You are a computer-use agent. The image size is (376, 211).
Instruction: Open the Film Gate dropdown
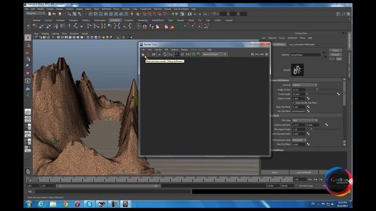coord(304,120)
